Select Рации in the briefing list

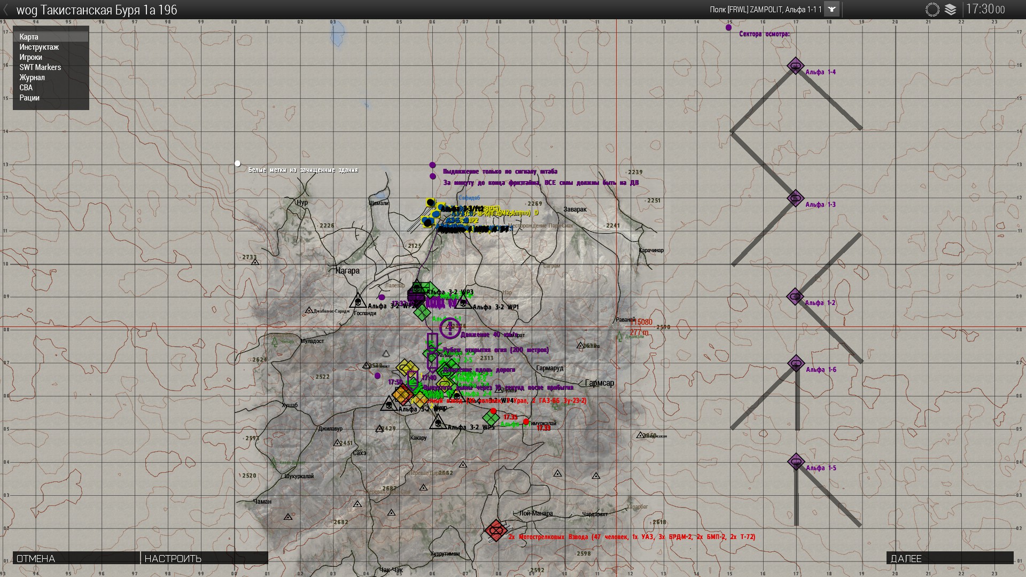29,98
